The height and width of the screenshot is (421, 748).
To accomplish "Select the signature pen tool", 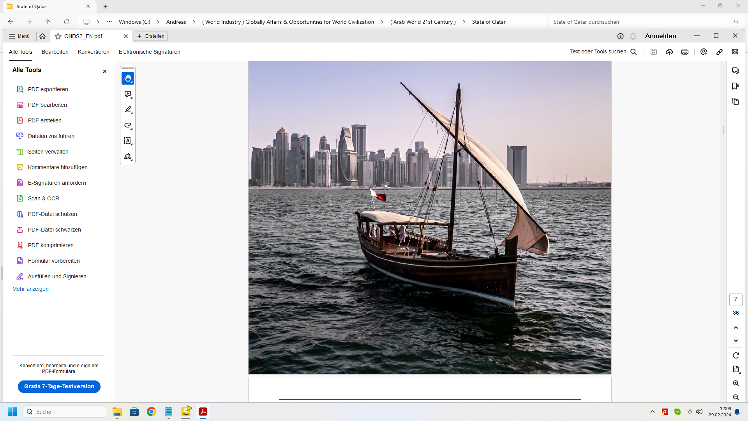I will (128, 157).
